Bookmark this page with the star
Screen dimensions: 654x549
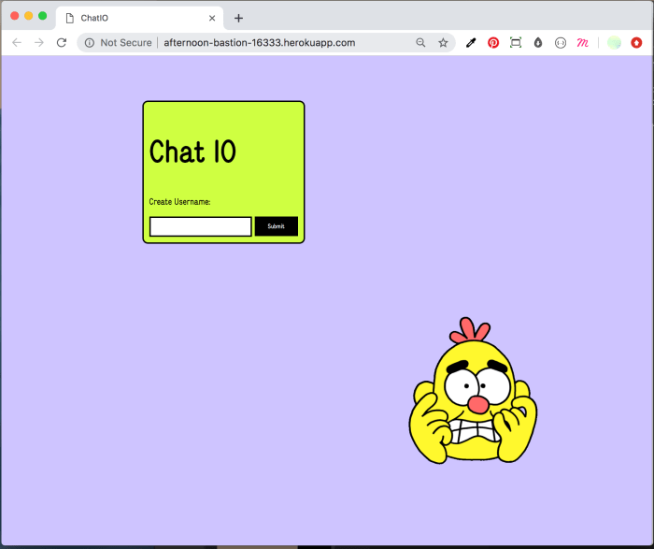443,43
